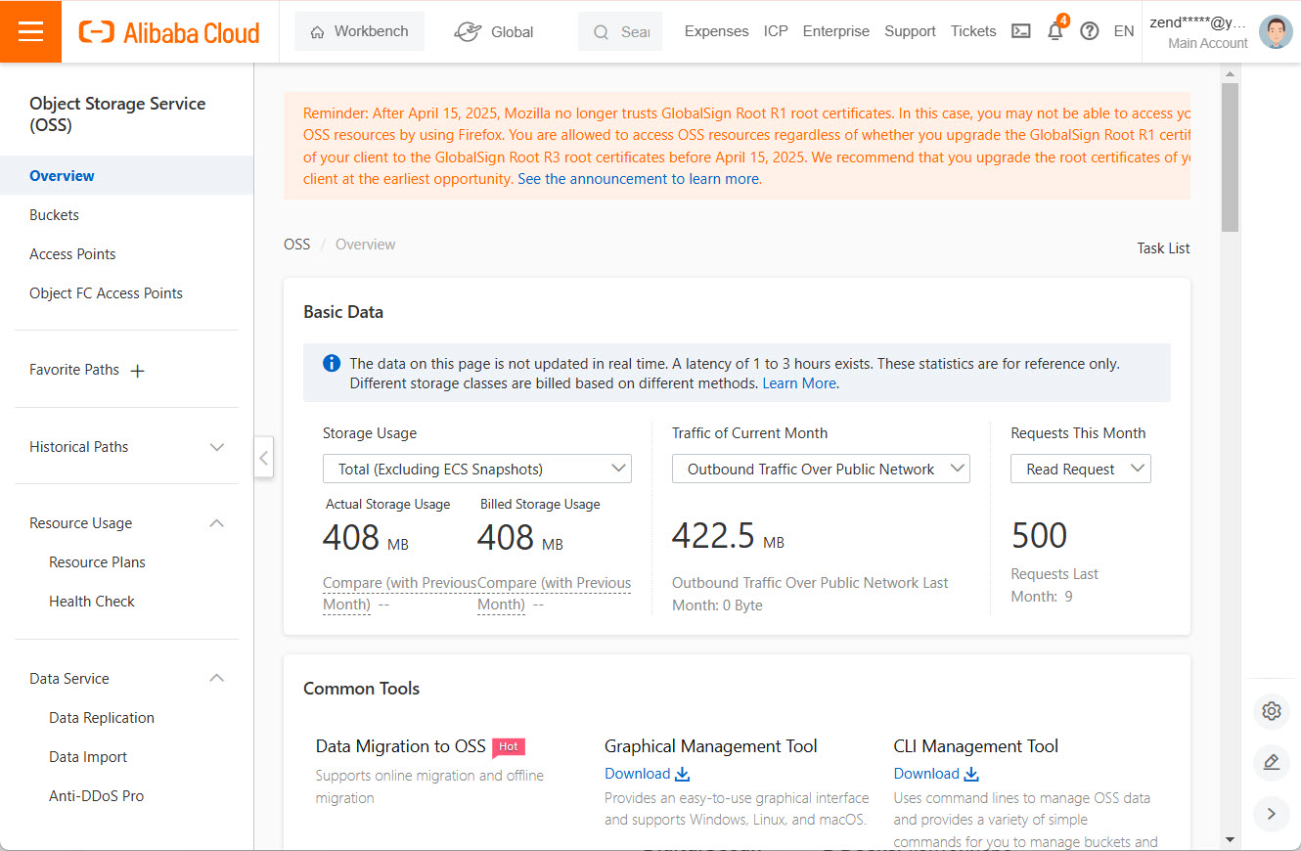1301x851 pixels.
Task: Open the hamburger navigation menu
Action: click(x=30, y=31)
